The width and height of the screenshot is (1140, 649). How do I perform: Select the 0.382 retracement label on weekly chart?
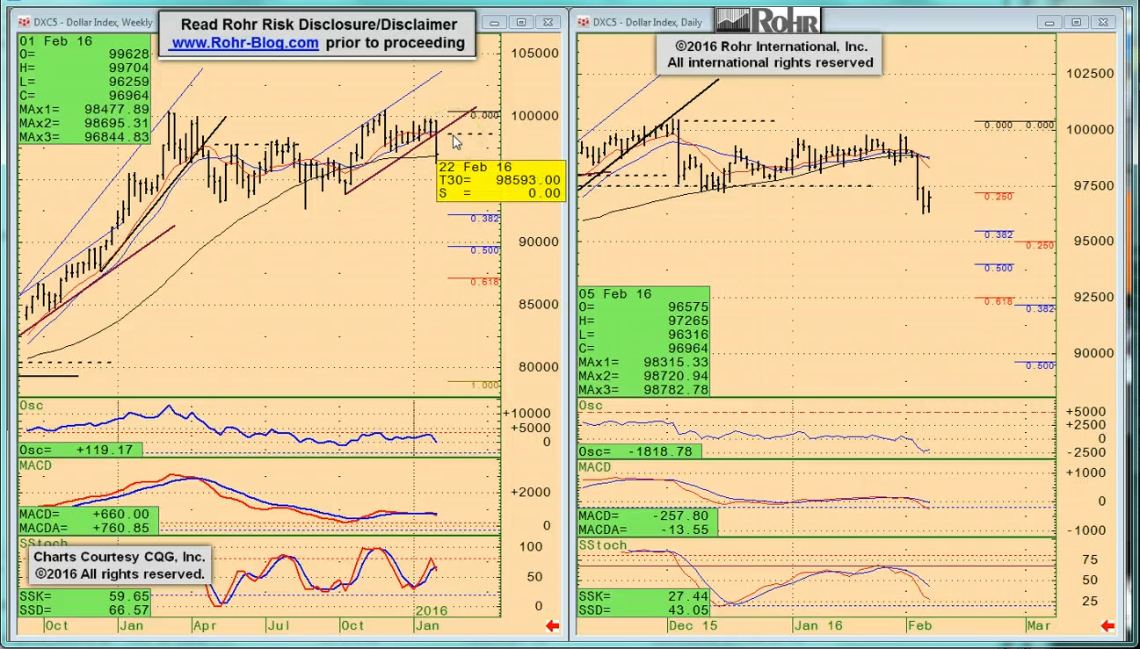tap(484, 219)
